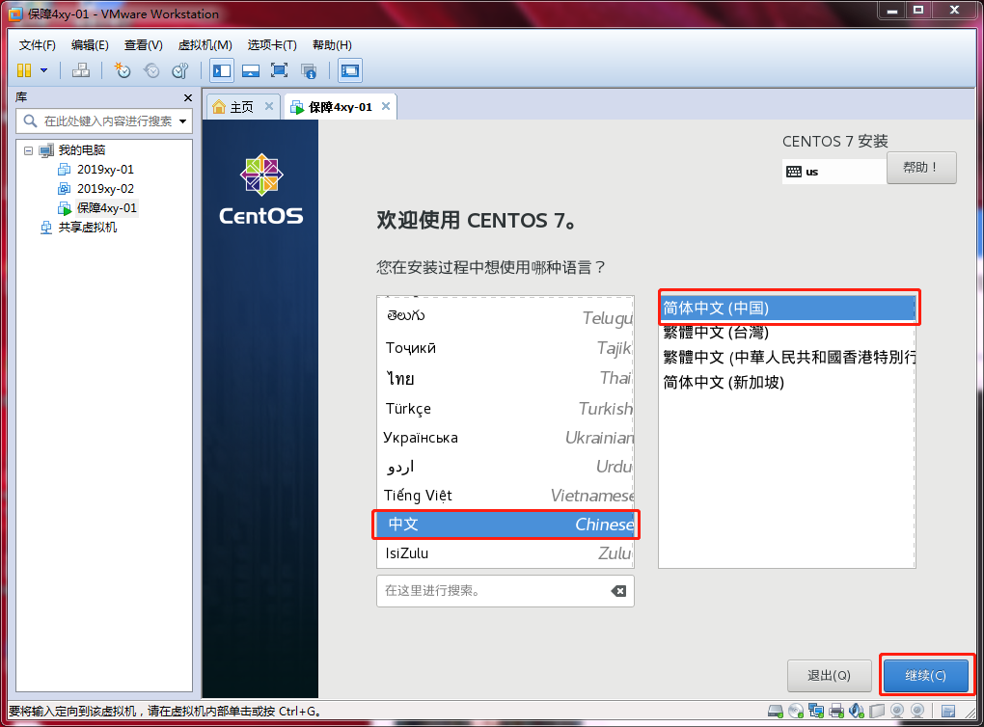The height and width of the screenshot is (727, 984).
Task: Click the printer status icon
Action: [x=835, y=712]
